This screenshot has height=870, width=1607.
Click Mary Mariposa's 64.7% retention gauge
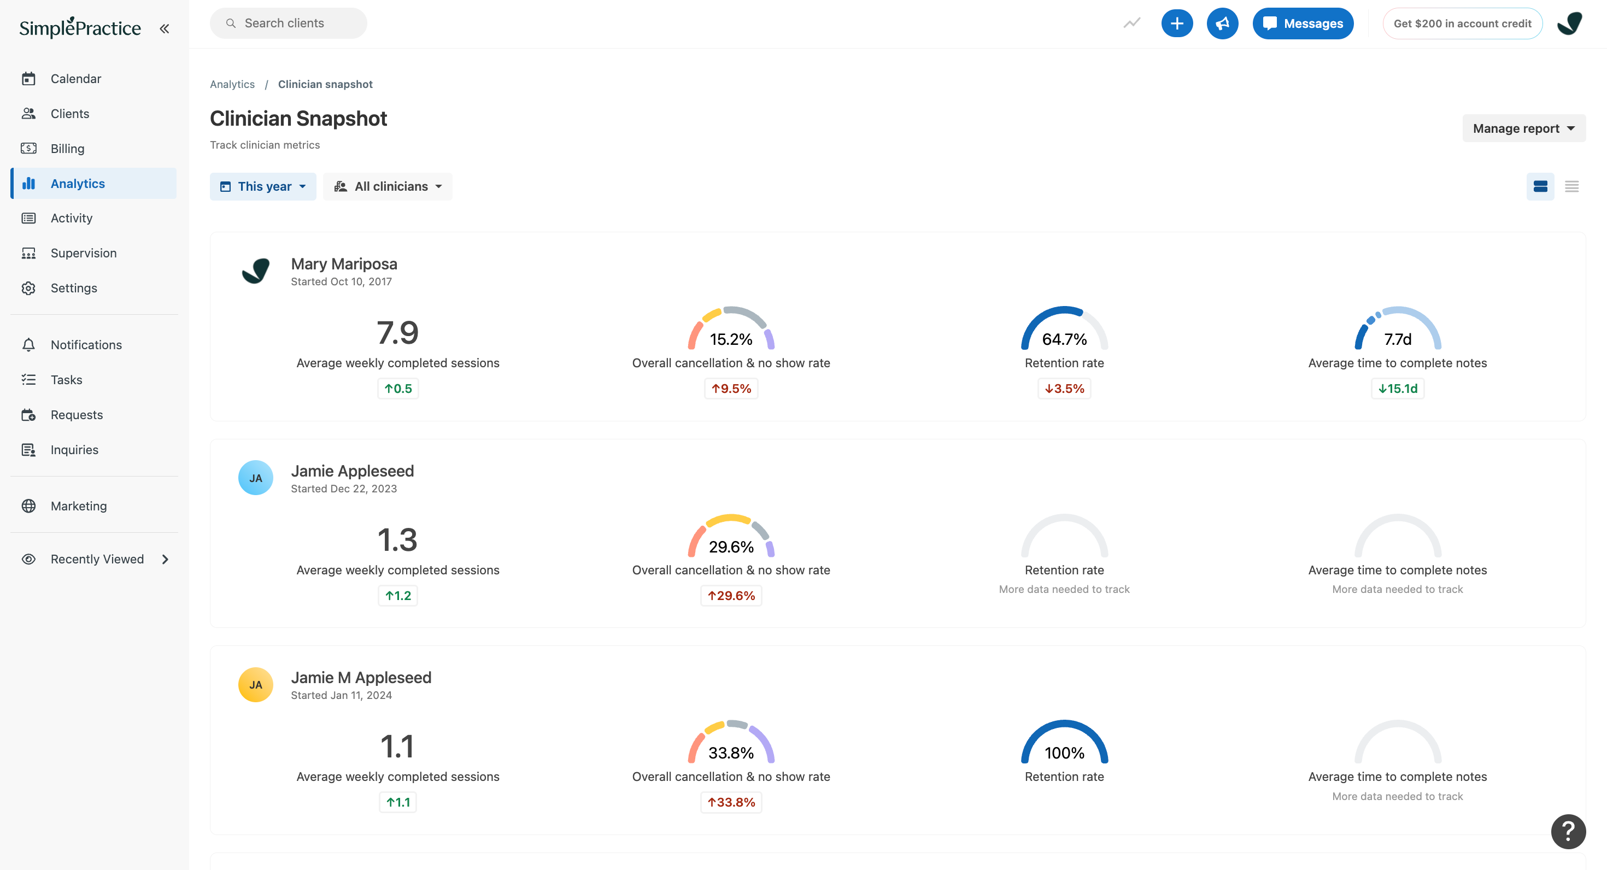(1064, 328)
